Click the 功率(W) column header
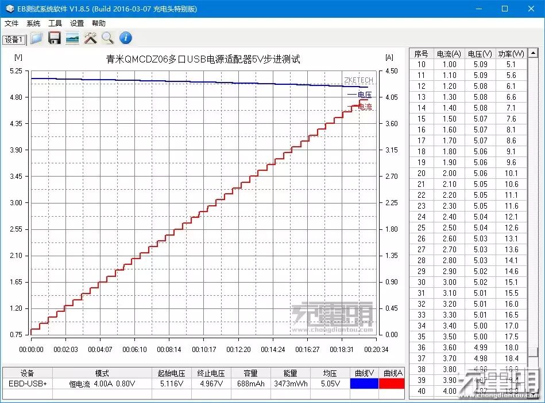The height and width of the screenshot is (403, 545). (x=511, y=54)
